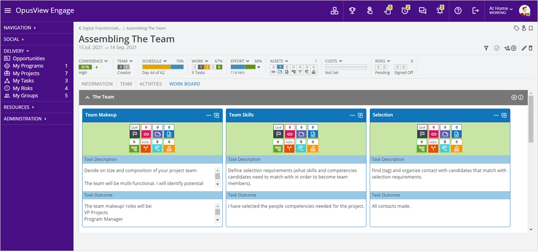Click the edit pencil icon
This screenshot has height=252, width=538.
tap(524, 48)
